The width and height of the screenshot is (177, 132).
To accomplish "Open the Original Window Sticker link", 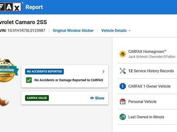I will pyautogui.click(x=73, y=31).
